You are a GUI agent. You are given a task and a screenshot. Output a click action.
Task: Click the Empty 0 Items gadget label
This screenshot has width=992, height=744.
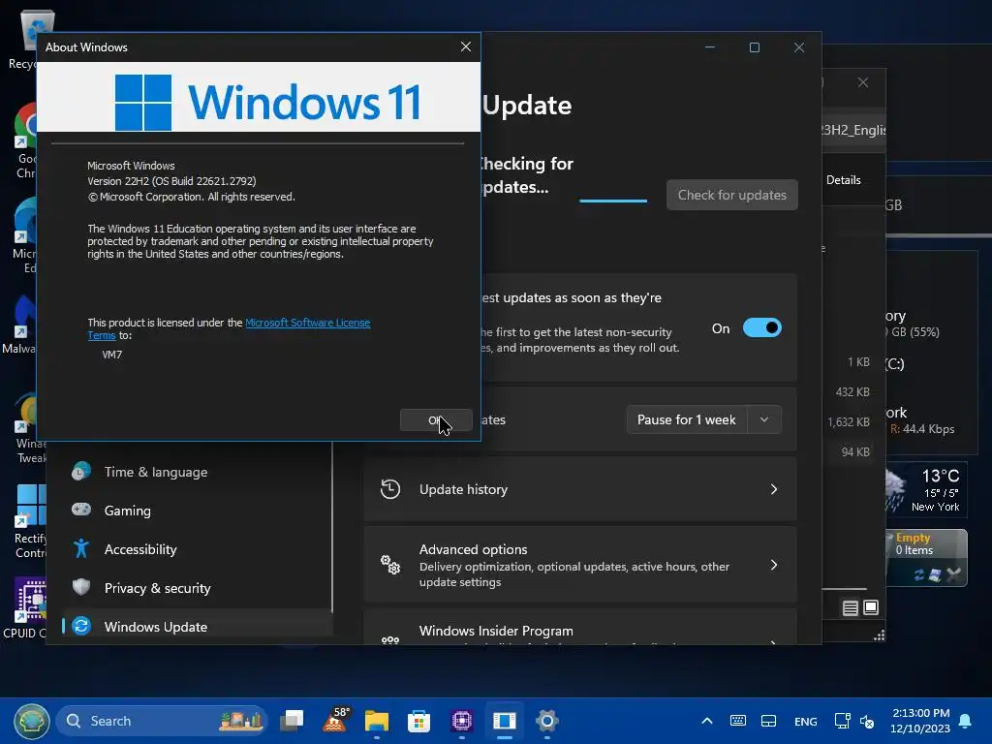(914, 544)
